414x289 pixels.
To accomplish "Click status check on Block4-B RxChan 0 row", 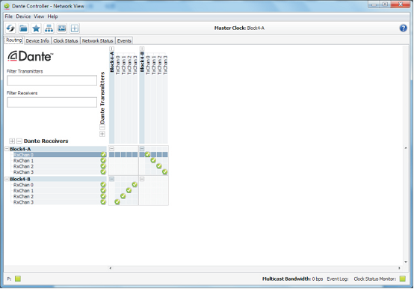I will click(x=103, y=185).
